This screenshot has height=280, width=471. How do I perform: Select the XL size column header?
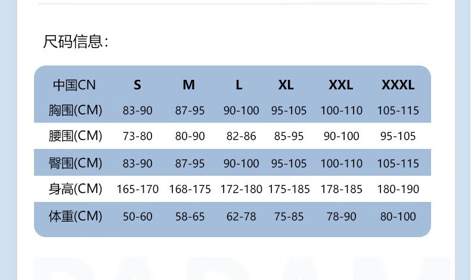[286, 85]
